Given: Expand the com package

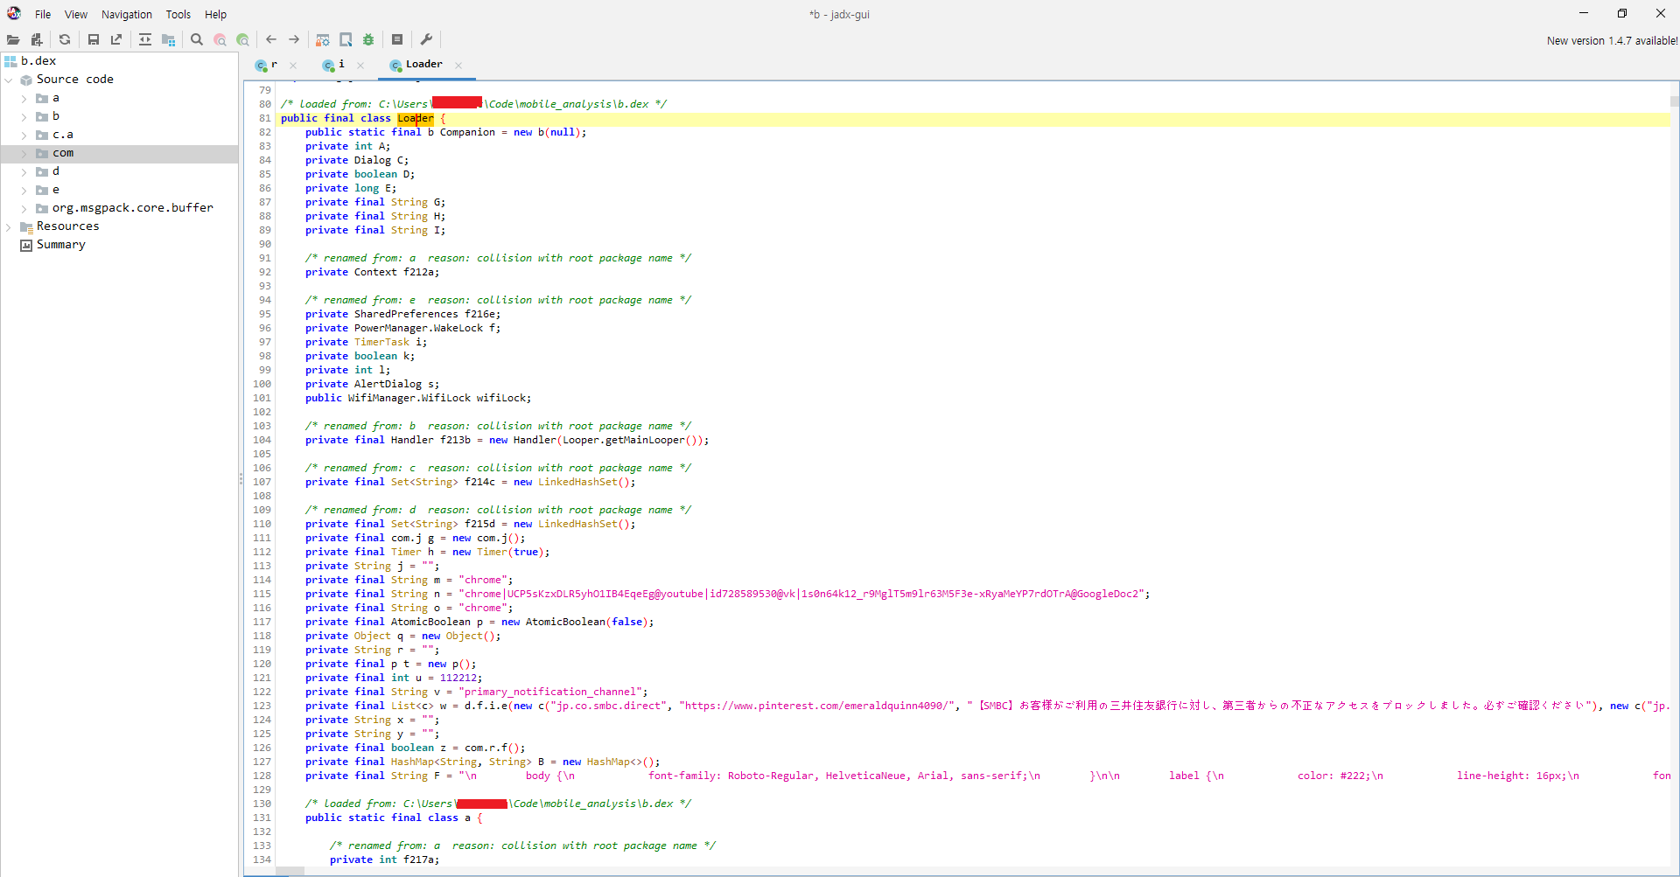Looking at the screenshot, I should pos(24,154).
